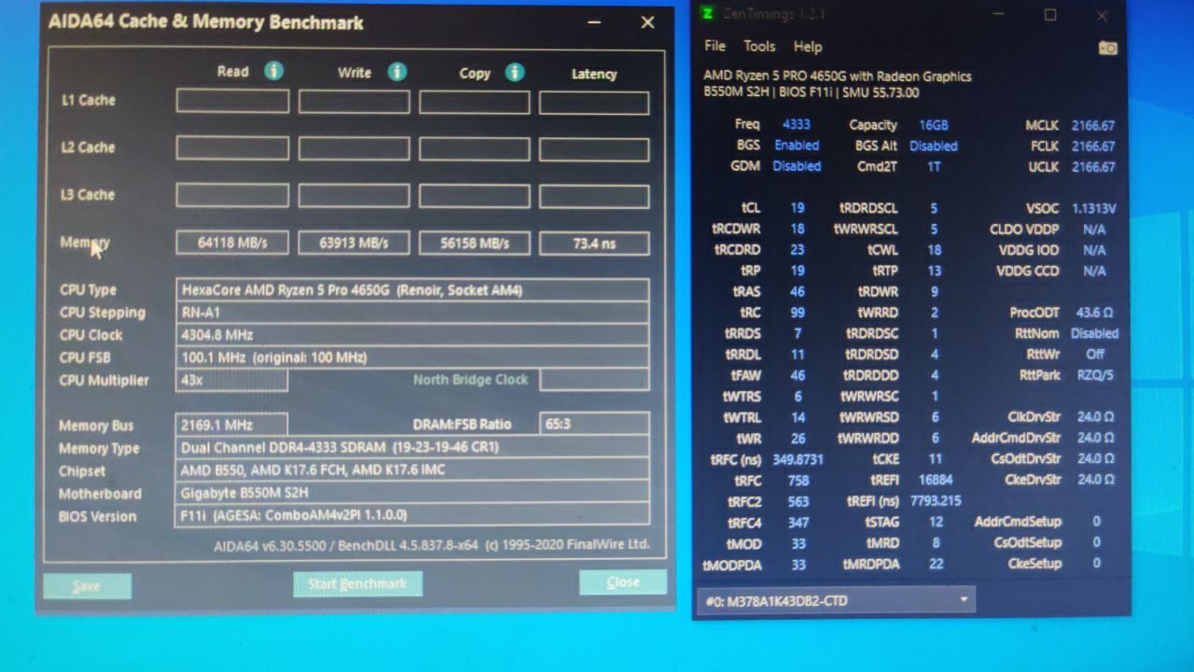This screenshot has width=1194, height=672.
Task: Click the Close button in AIDA64
Action: [622, 581]
